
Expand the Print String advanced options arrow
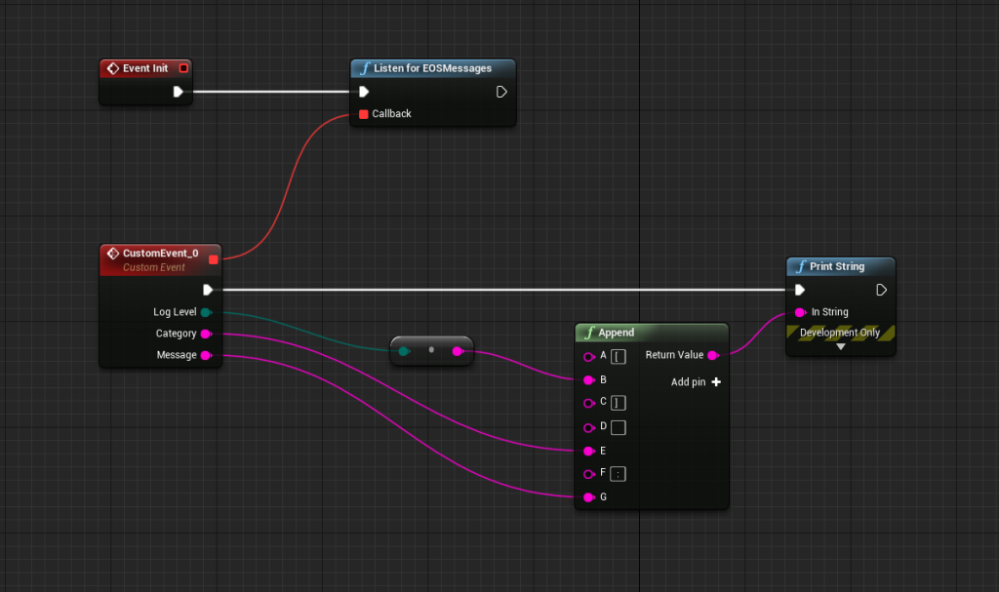click(x=840, y=346)
